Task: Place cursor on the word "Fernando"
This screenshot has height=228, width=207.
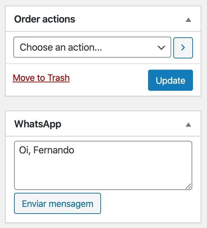Action: pyautogui.click(x=54, y=150)
